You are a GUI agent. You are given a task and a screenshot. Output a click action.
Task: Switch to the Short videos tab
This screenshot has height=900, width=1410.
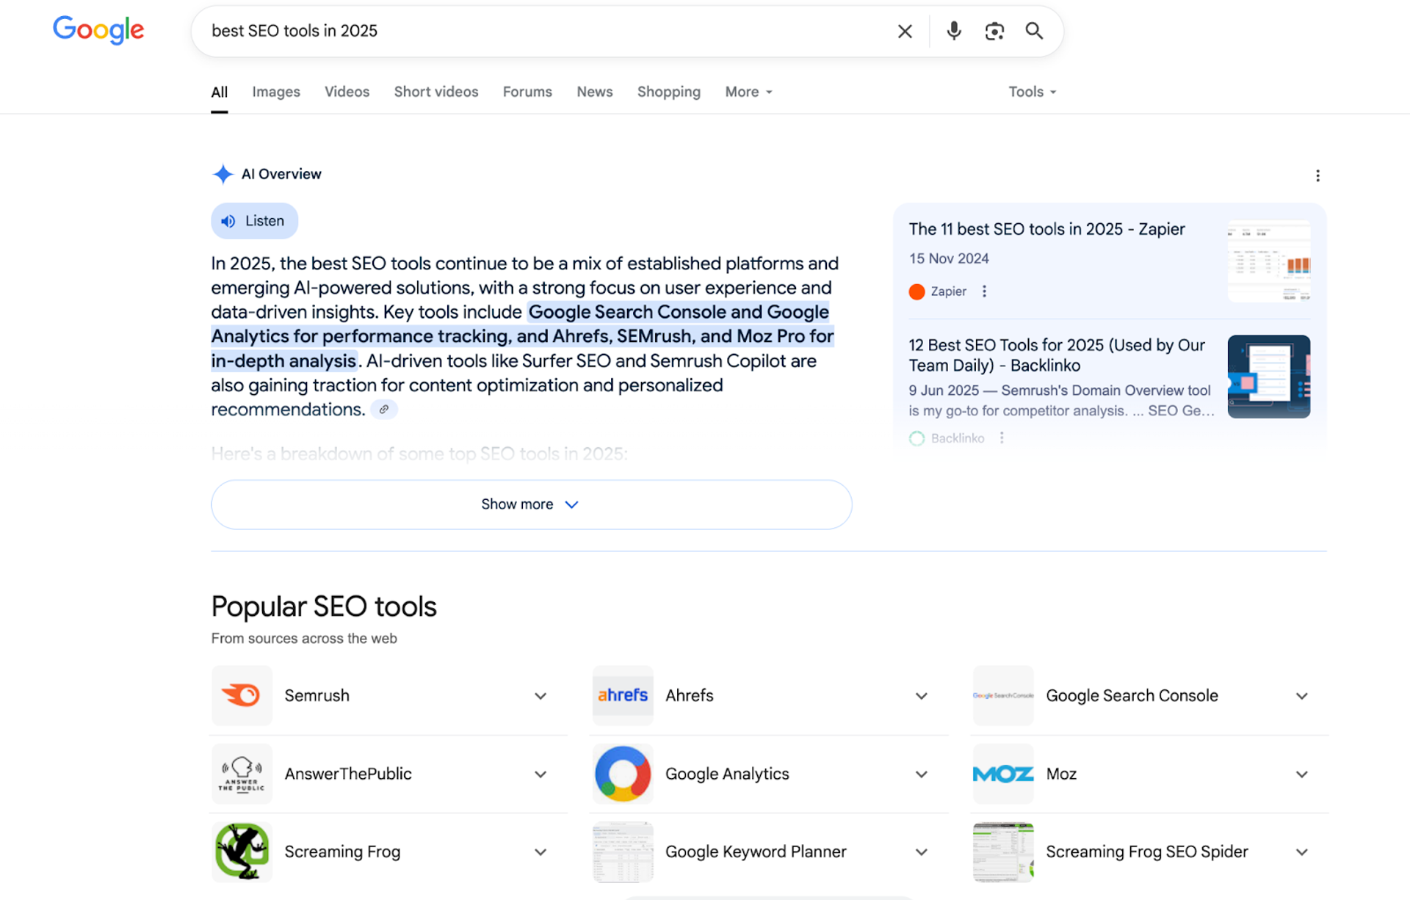pyautogui.click(x=436, y=92)
